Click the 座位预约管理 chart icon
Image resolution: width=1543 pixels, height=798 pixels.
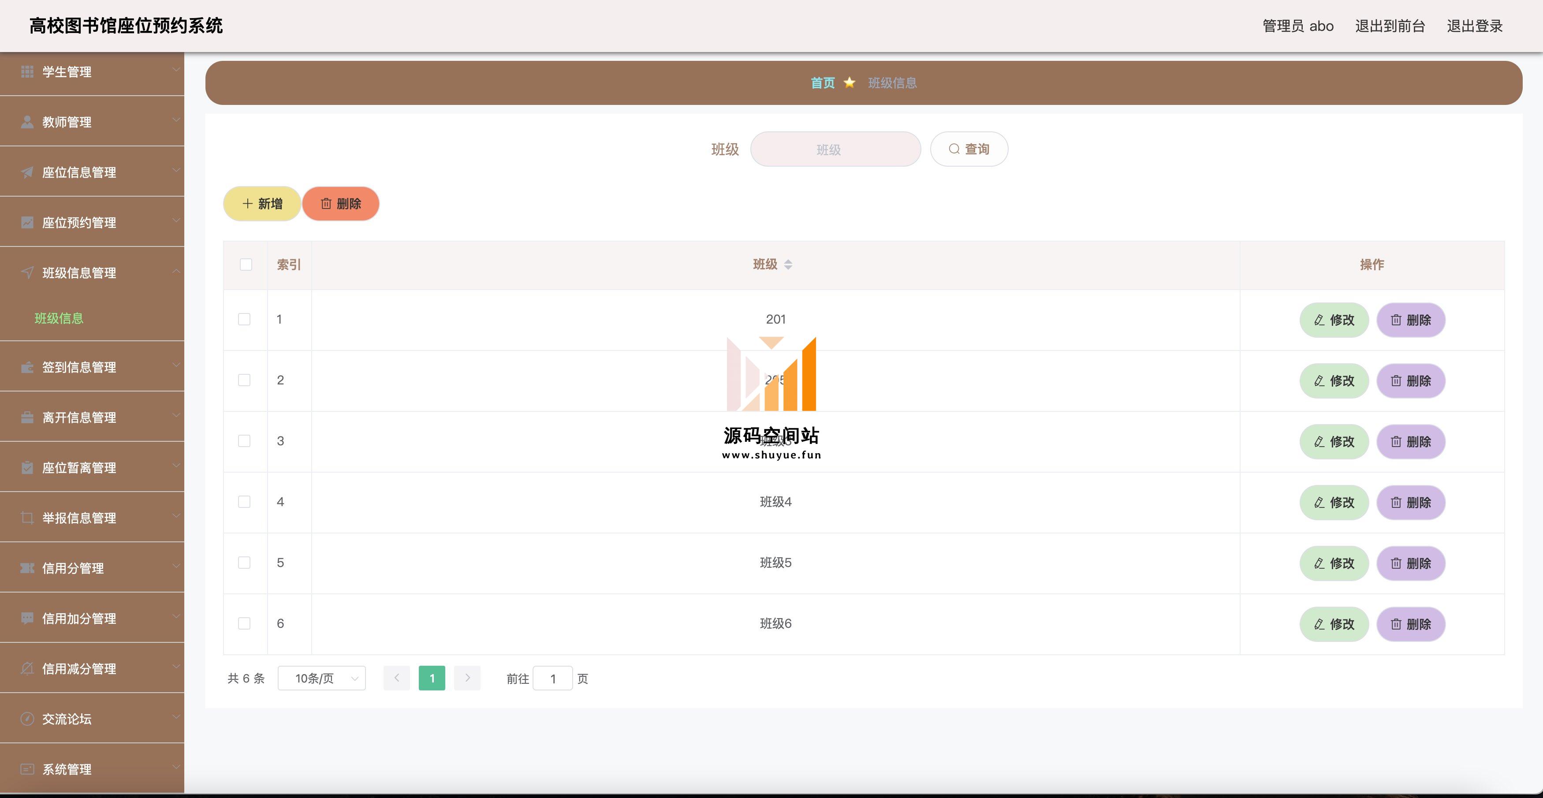pos(27,223)
